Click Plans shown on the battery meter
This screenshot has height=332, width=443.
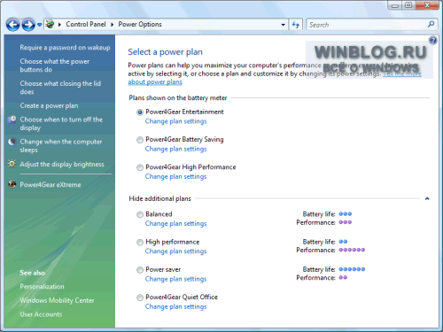[178, 98]
